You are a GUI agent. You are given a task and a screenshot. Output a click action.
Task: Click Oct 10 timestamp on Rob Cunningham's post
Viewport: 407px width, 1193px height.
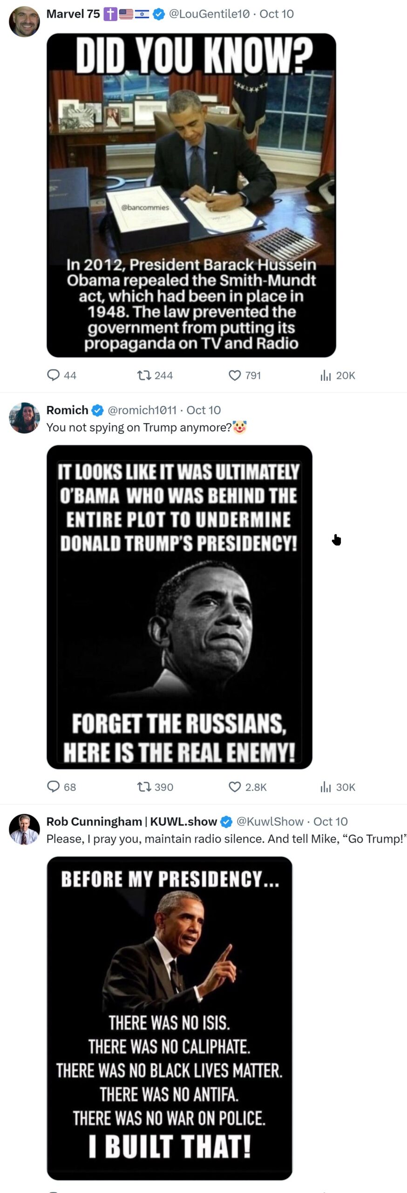point(330,821)
